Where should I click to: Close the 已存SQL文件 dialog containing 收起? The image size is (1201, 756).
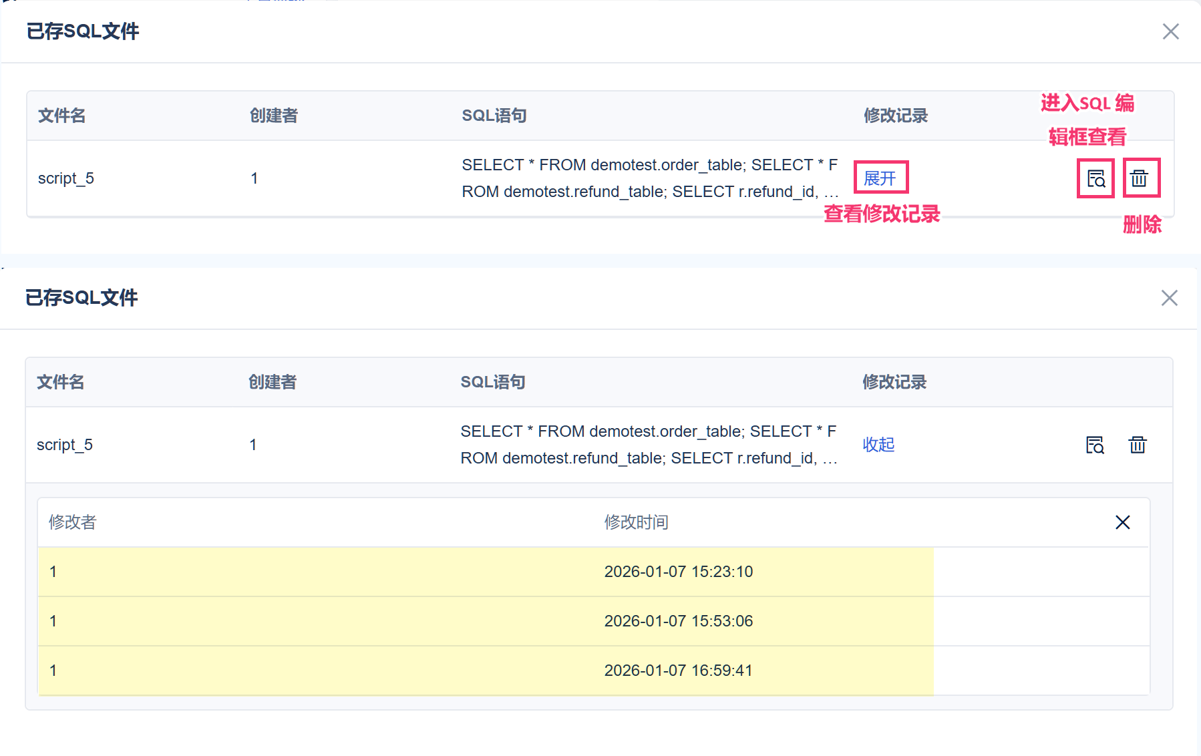point(1169,298)
